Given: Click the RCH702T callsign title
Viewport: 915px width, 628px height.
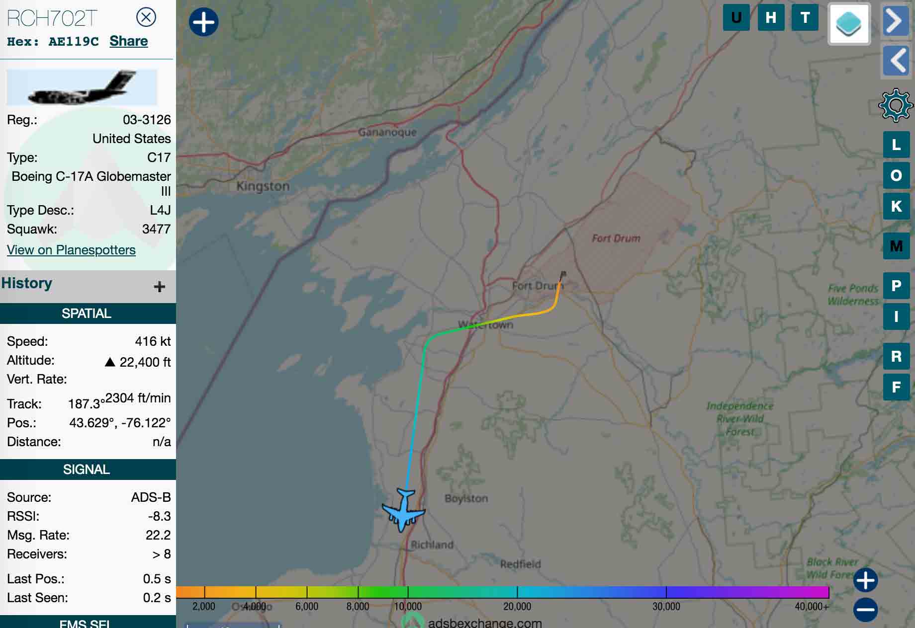Looking at the screenshot, I should [52, 18].
